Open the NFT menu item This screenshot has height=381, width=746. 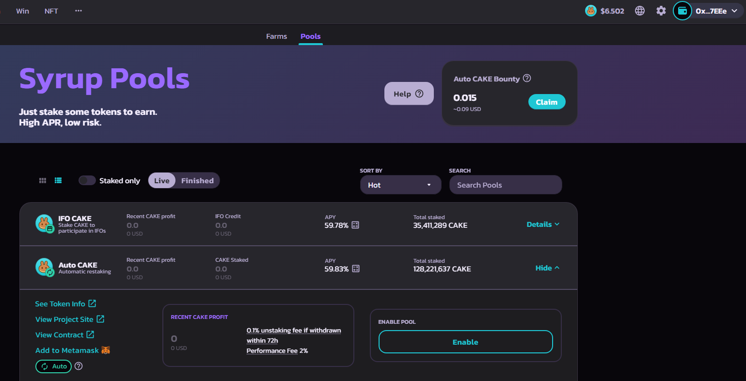click(x=51, y=11)
